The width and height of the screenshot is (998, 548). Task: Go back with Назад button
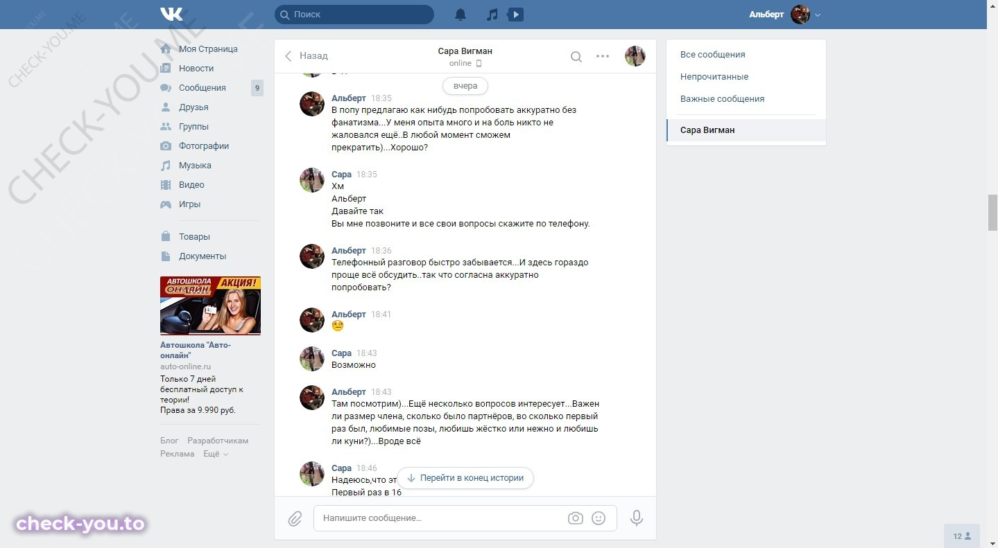(x=306, y=56)
